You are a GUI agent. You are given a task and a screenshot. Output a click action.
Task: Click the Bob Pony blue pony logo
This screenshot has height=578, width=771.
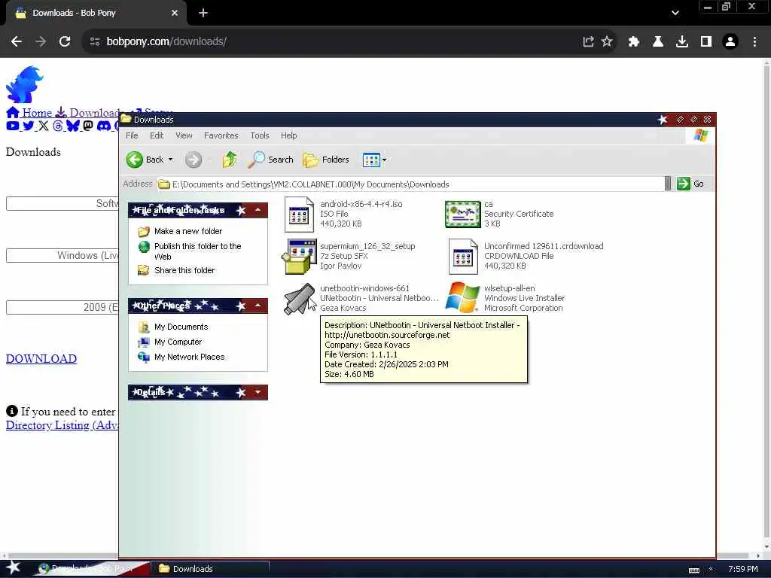pos(24,84)
